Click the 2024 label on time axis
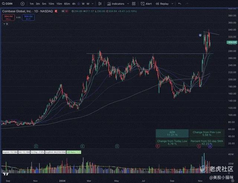This screenshot has width=238, height=183. coord(62,181)
